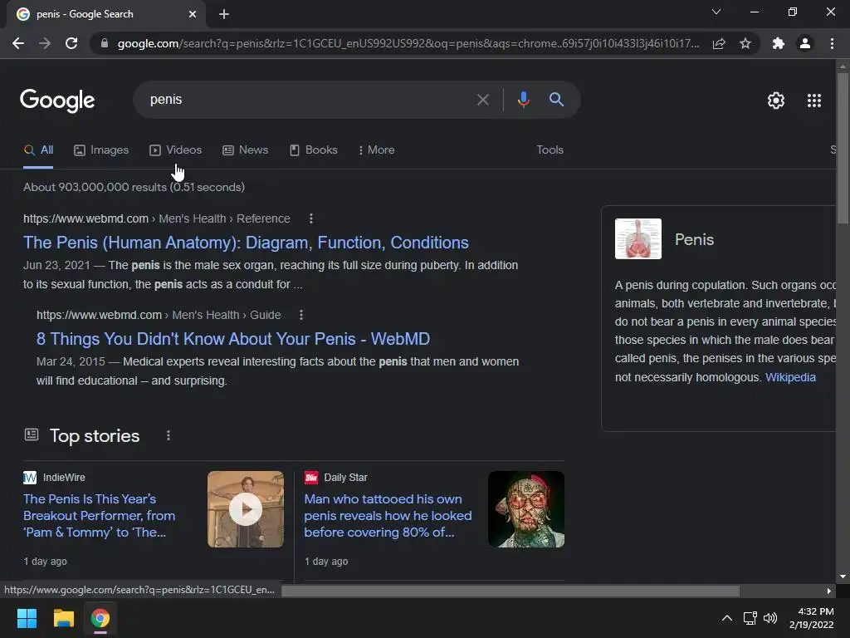Open Google quick settings gear
Screen dimensions: 850x638
(776, 101)
